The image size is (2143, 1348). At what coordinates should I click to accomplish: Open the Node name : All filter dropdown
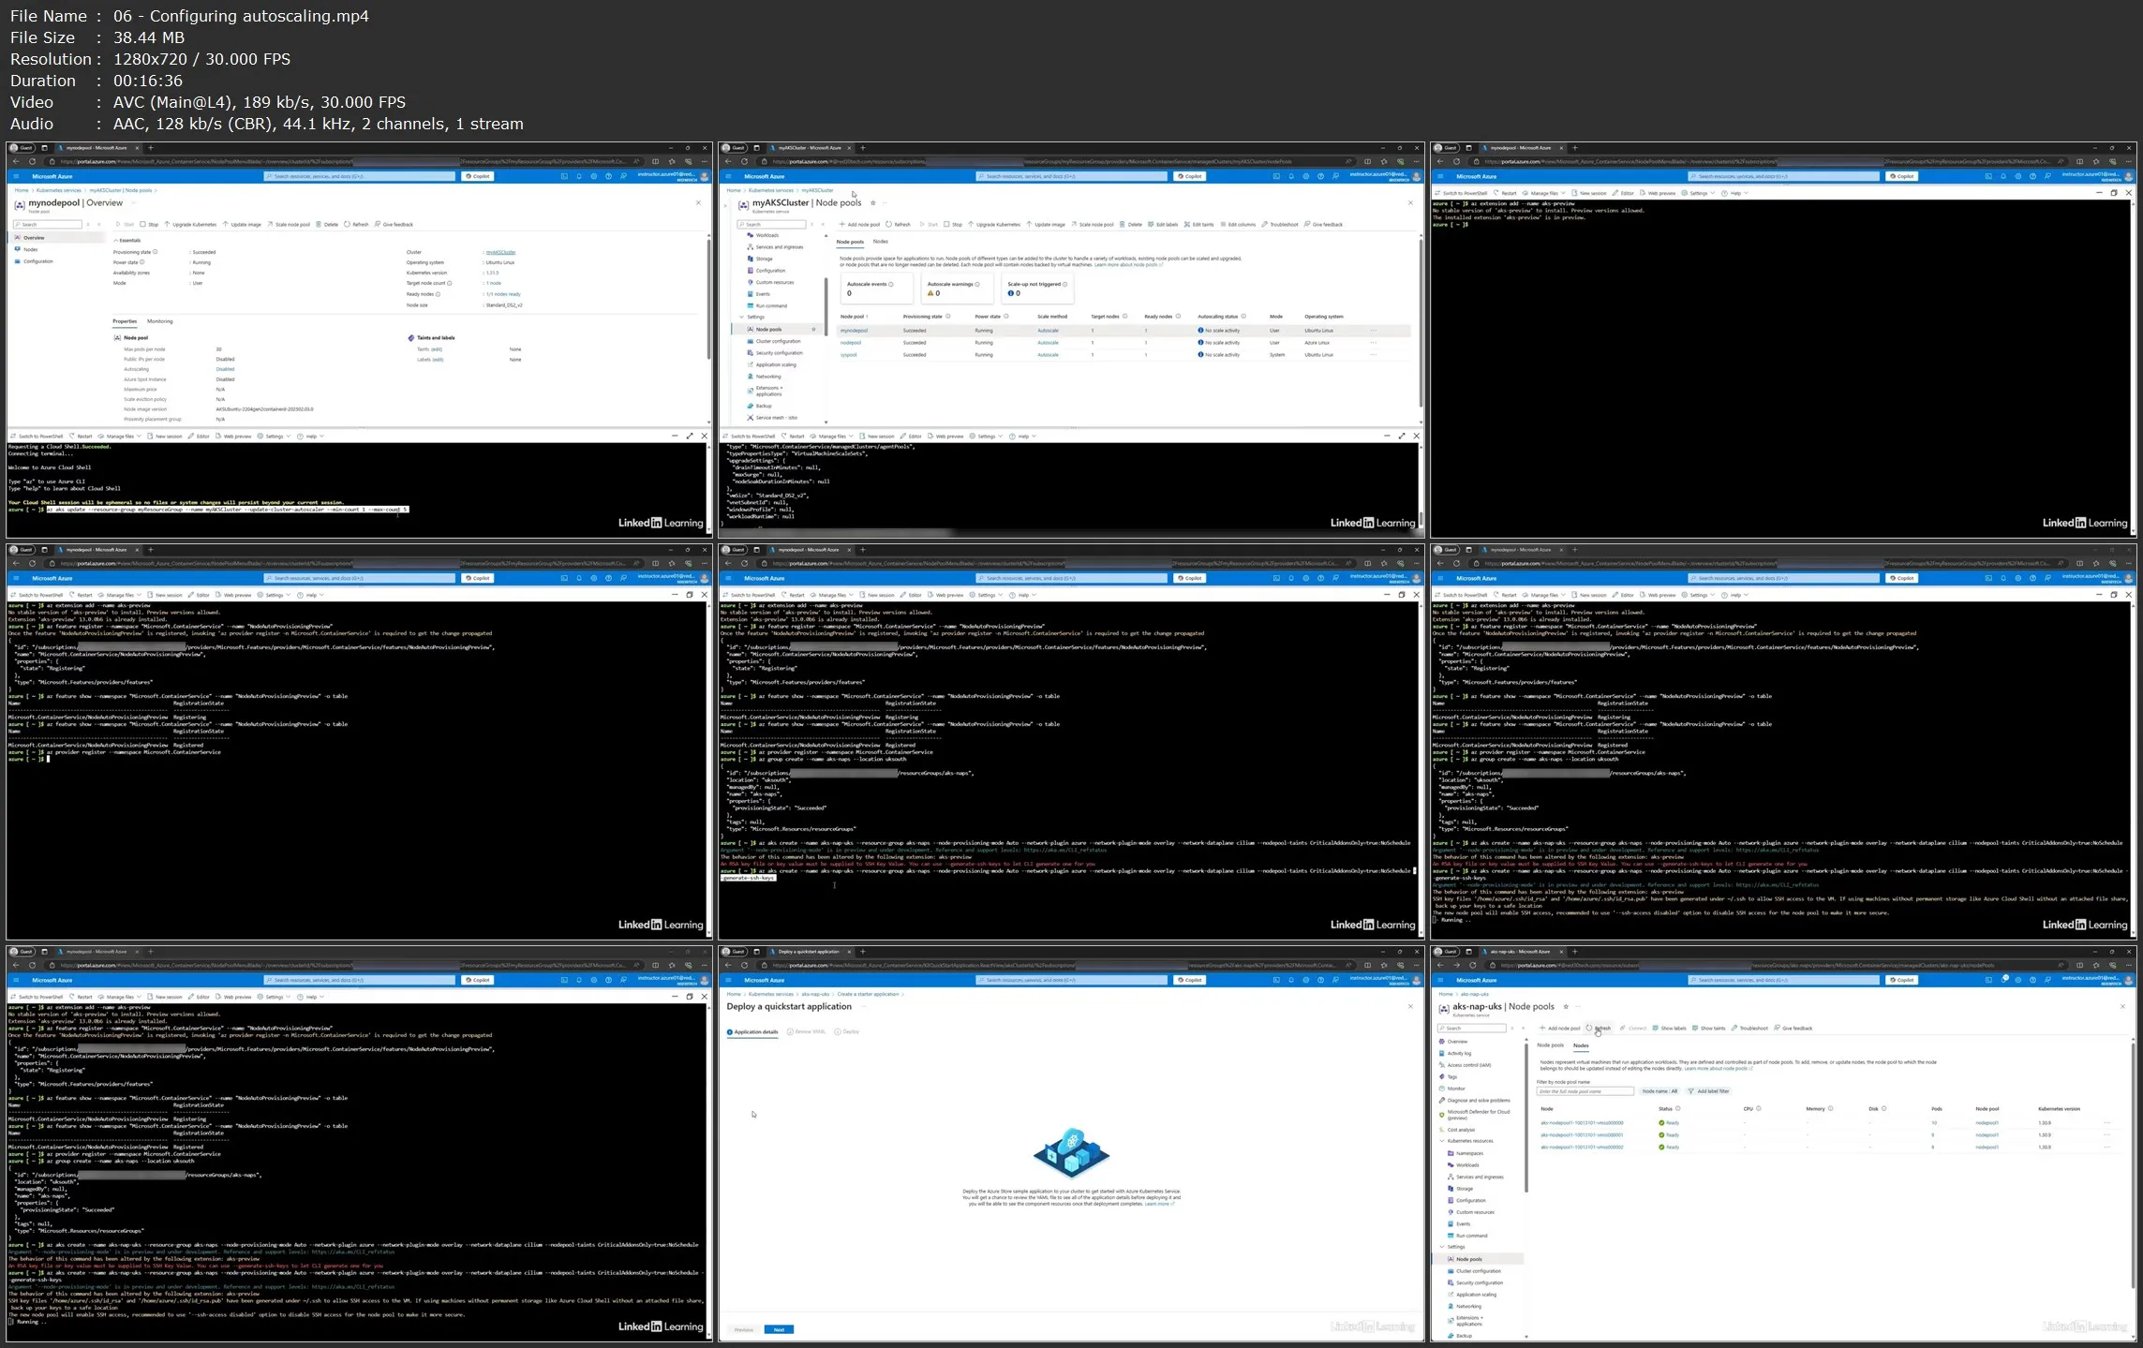point(1659,1091)
